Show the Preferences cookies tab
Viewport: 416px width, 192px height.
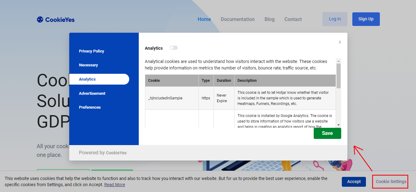click(90, 107)
